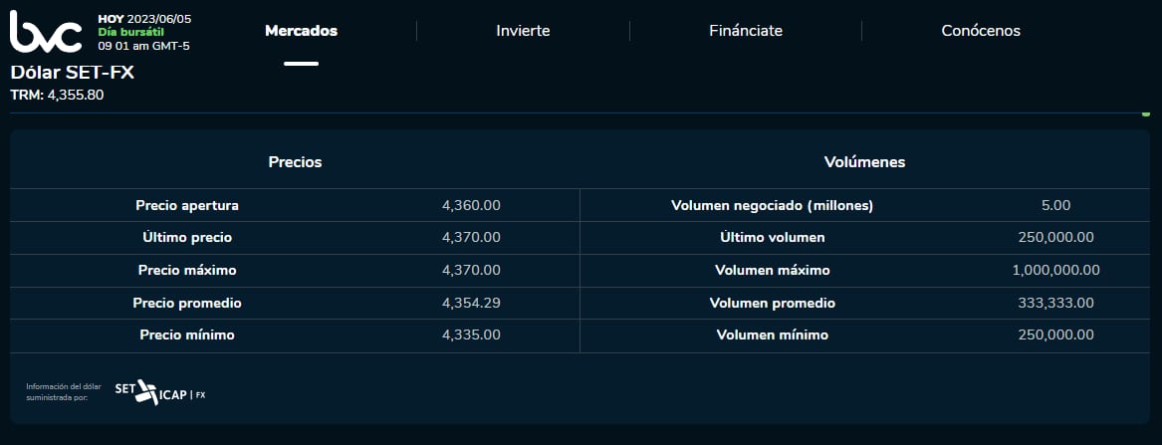Open the Invierte menu

point(523,31)
